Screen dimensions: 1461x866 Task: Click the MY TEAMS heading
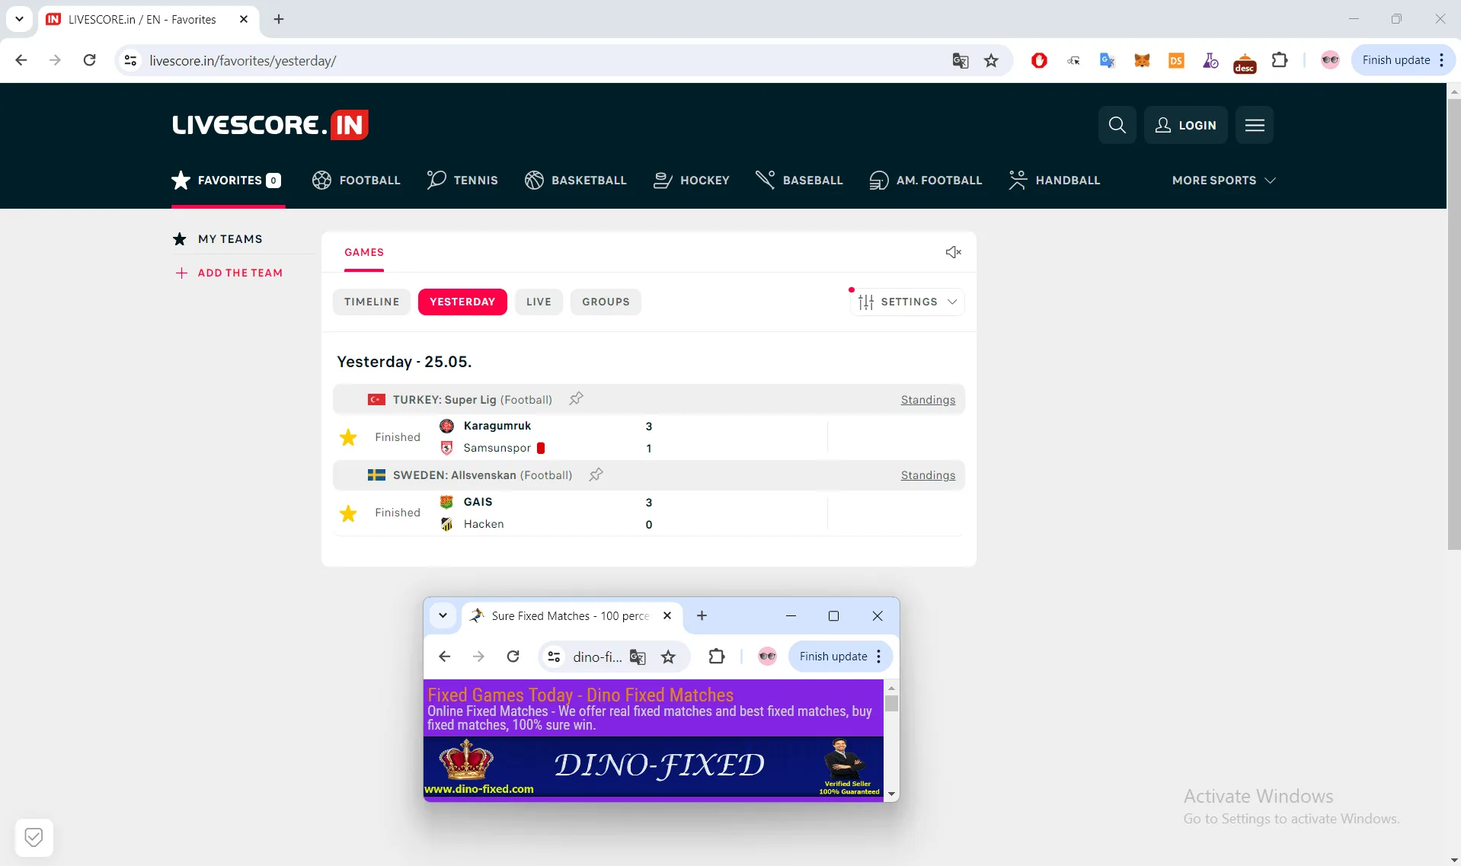coord(230,239)
